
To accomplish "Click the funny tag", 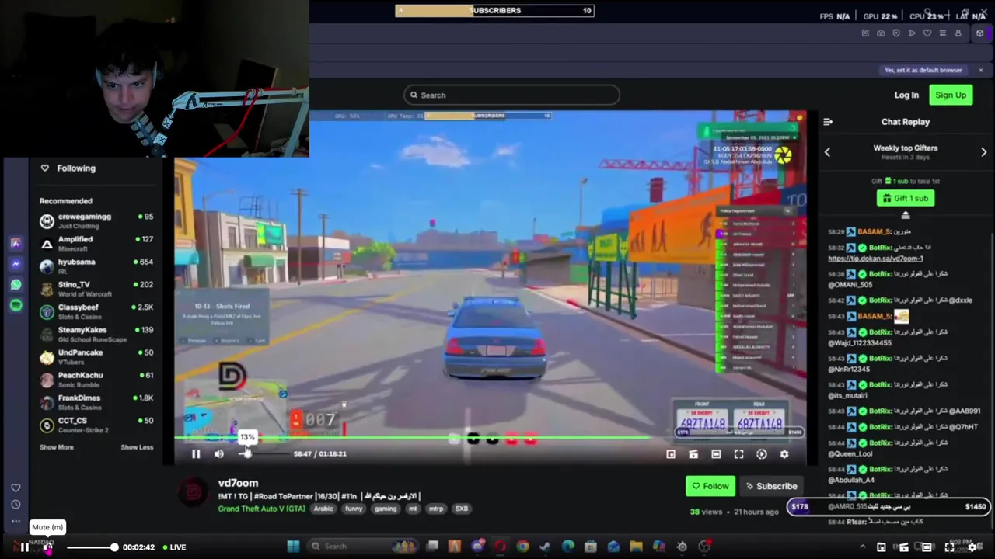I will click(354, 509).
